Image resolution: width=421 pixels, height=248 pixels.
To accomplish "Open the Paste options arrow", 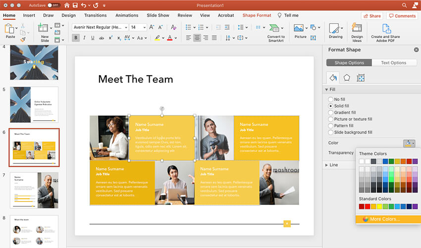I will 16,28.
